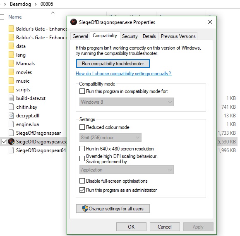
Task: Select the engine.lua file icon
Action: click(11, 124)
